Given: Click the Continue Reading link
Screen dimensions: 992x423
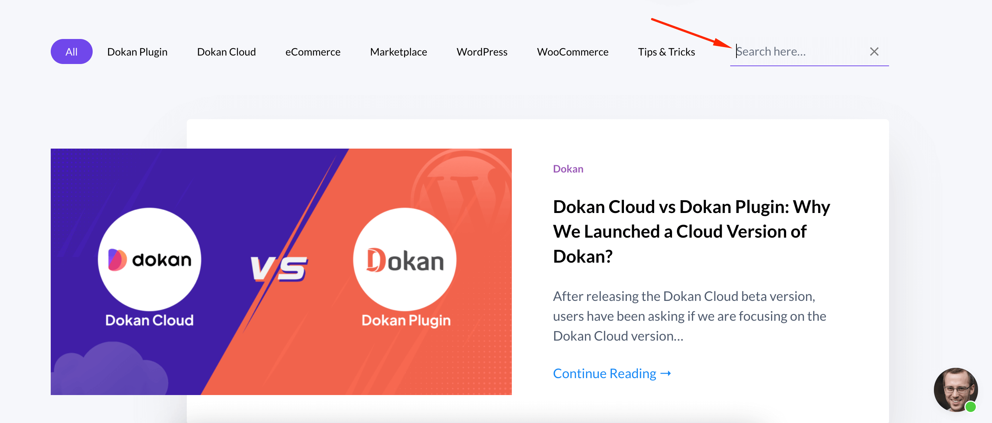Looking at the screenshot, I should (611, 373).
